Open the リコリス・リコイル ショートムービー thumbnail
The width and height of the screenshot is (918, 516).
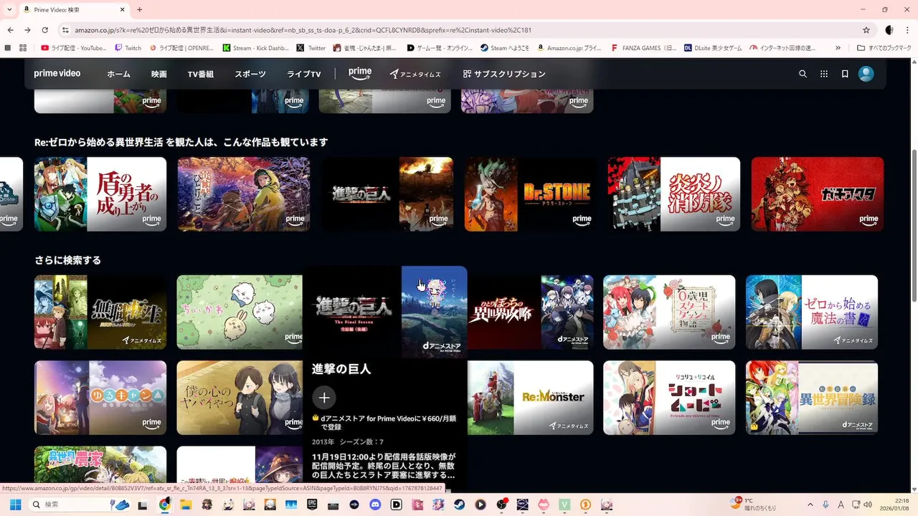click(669, 398)
